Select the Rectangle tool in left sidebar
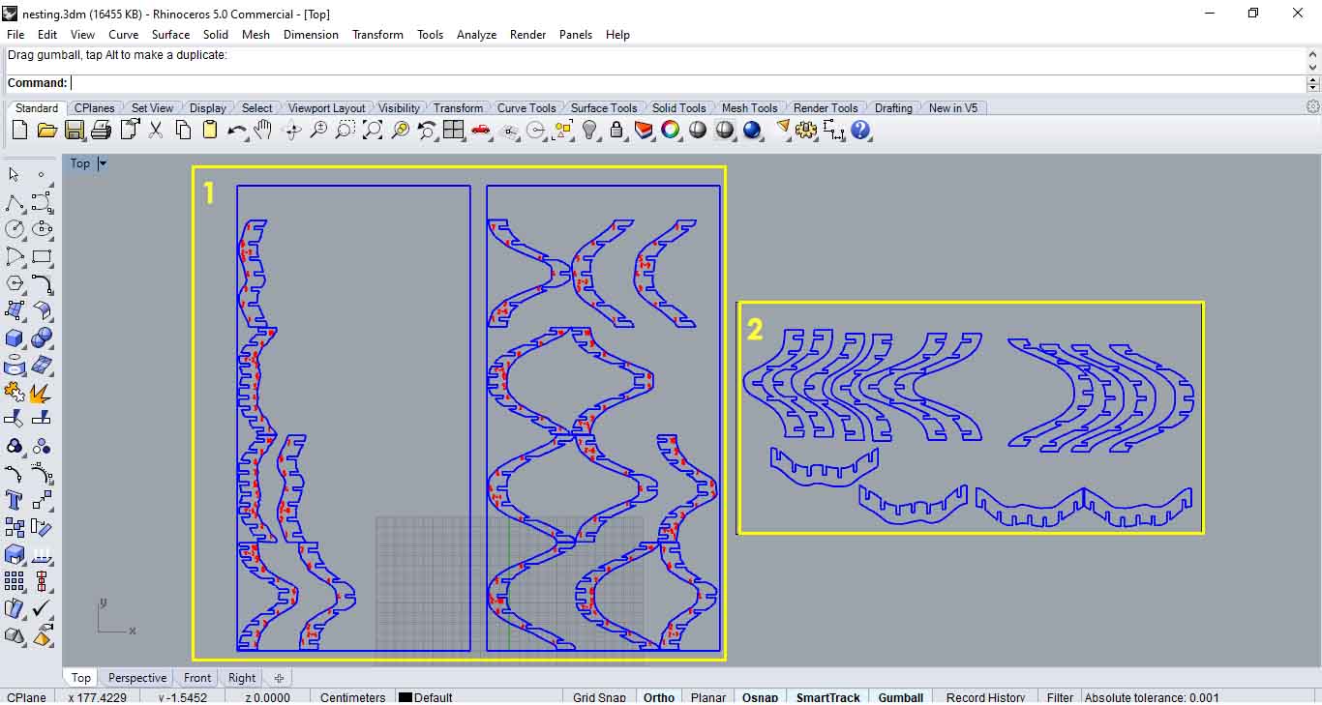 tap(42, 257)
